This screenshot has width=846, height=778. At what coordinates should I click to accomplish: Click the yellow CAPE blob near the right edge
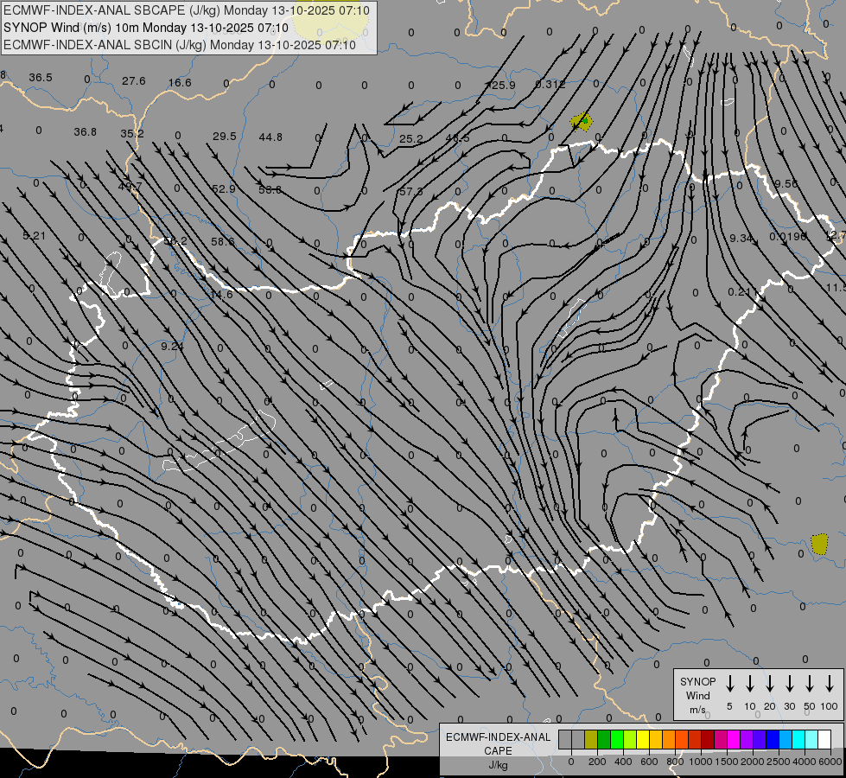coord(819,544)
